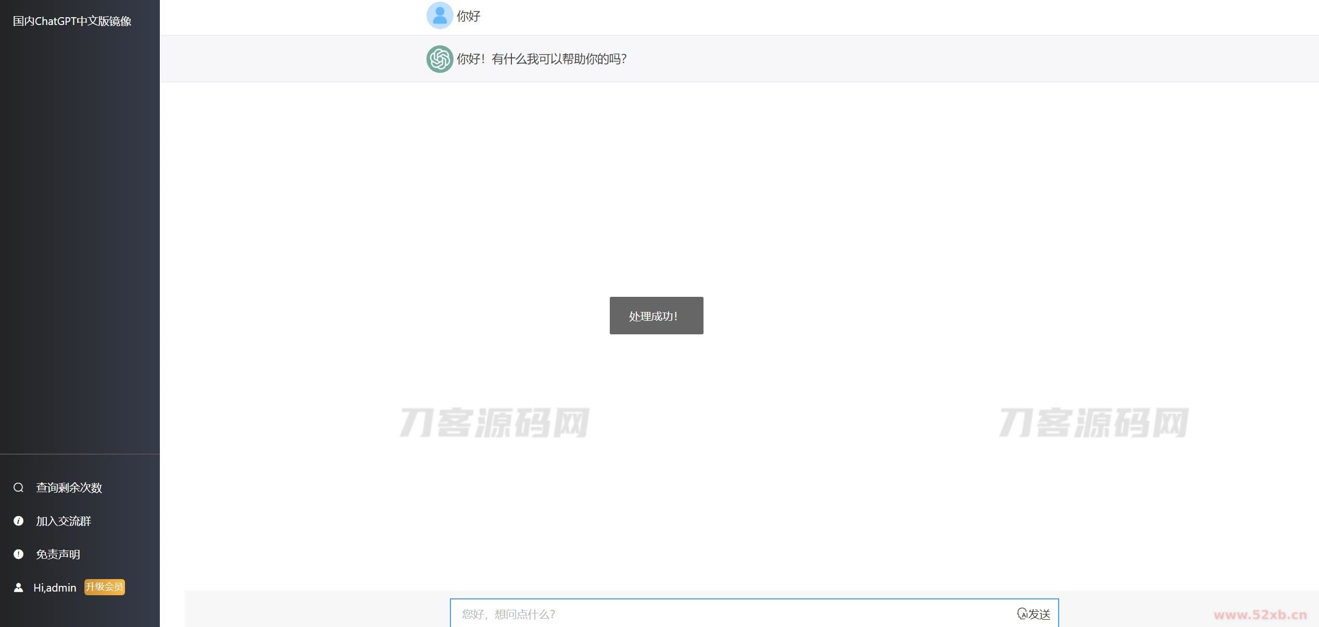This screenshot has width=1319, height=627.
Task: Open 加入交流群 in the sidebar
Action: 64,521
